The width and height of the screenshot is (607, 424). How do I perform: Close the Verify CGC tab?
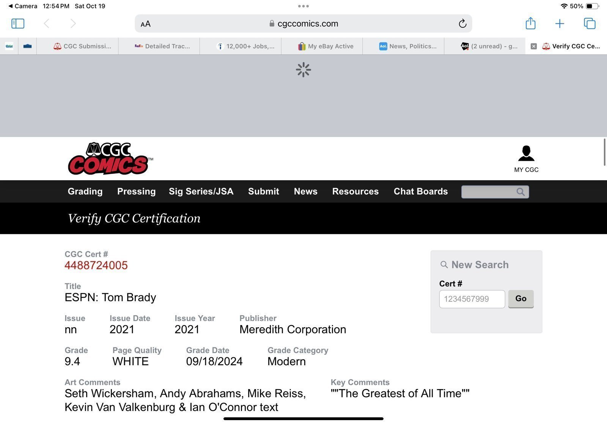533,46
